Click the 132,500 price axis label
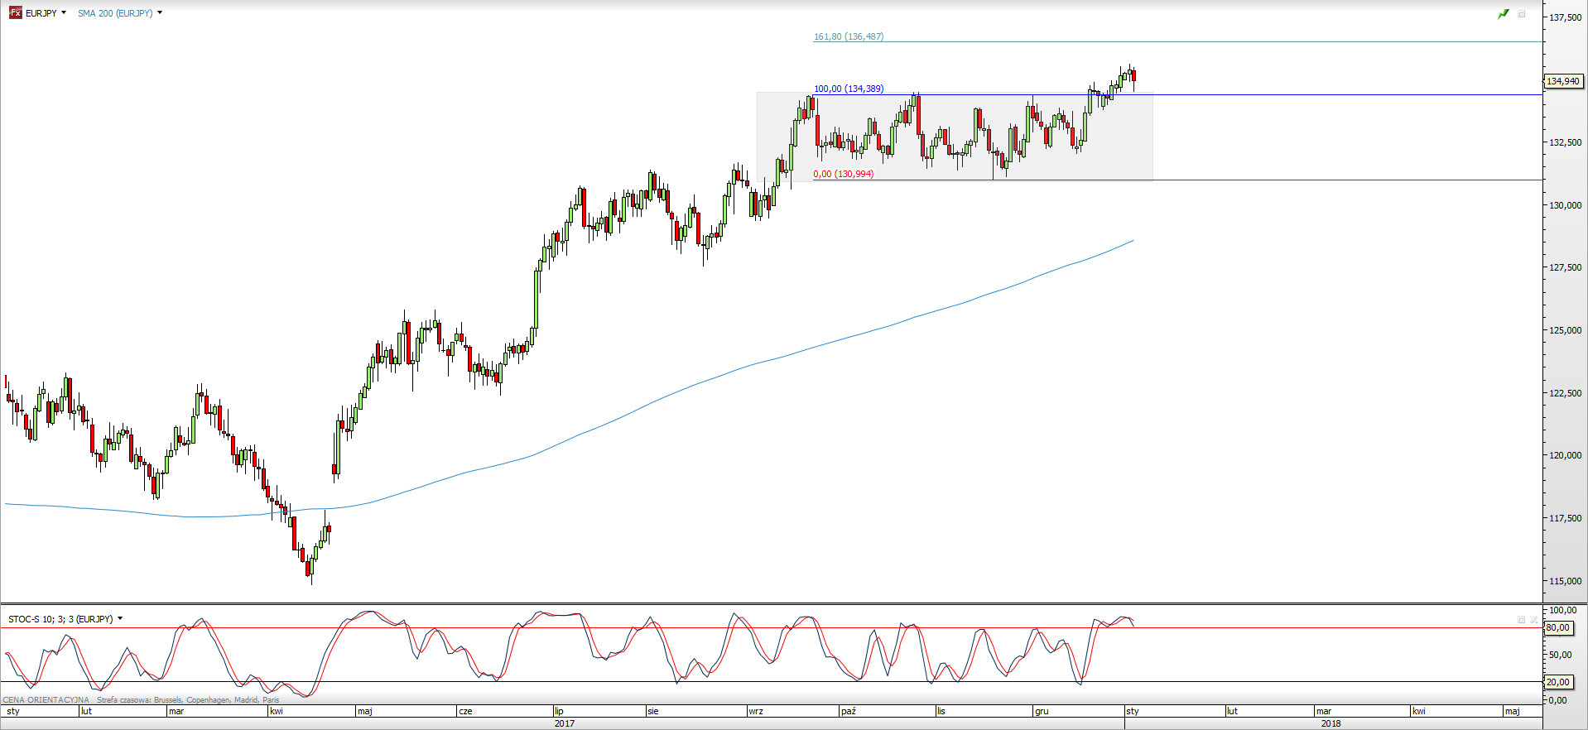Screen dimensions: 1588x730 (x=1566, y=142)
